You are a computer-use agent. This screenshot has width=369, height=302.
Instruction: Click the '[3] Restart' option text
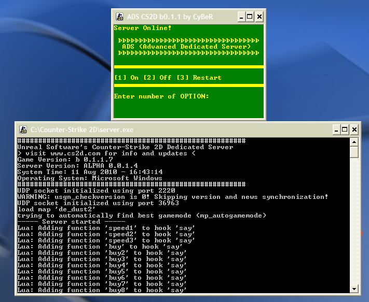[x=199, y=78]
